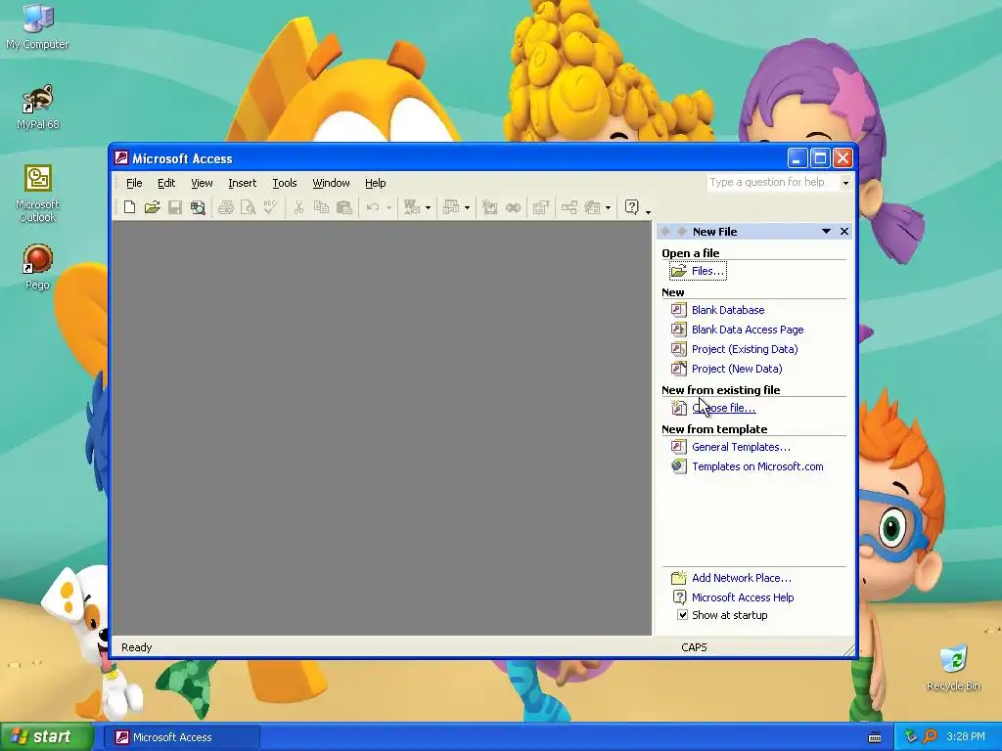
Task: Click the Add Network Place folder icon
Action: click(x=679, y=578)
